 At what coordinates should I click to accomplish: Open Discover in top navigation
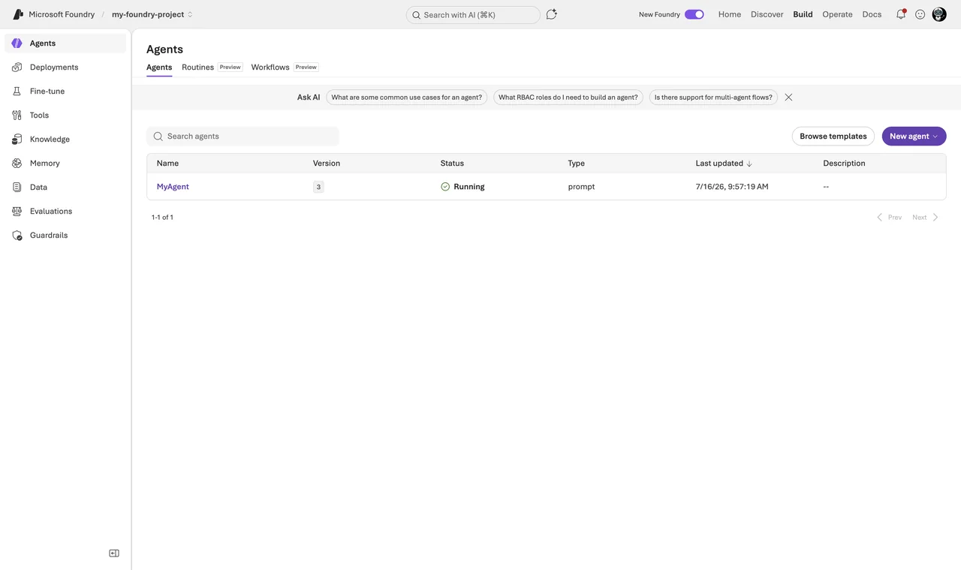pyautogui.click(x=767, y=14)
